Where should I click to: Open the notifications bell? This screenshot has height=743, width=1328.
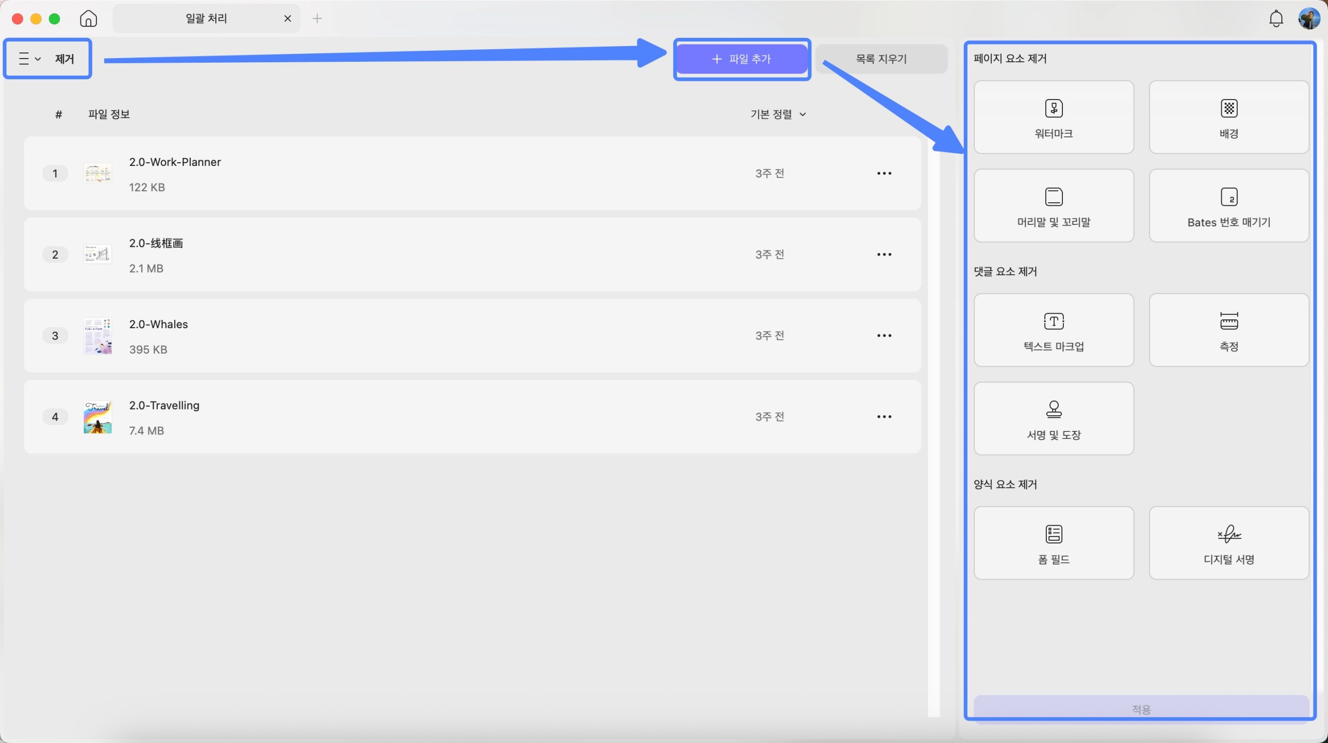pos(1276,19)
